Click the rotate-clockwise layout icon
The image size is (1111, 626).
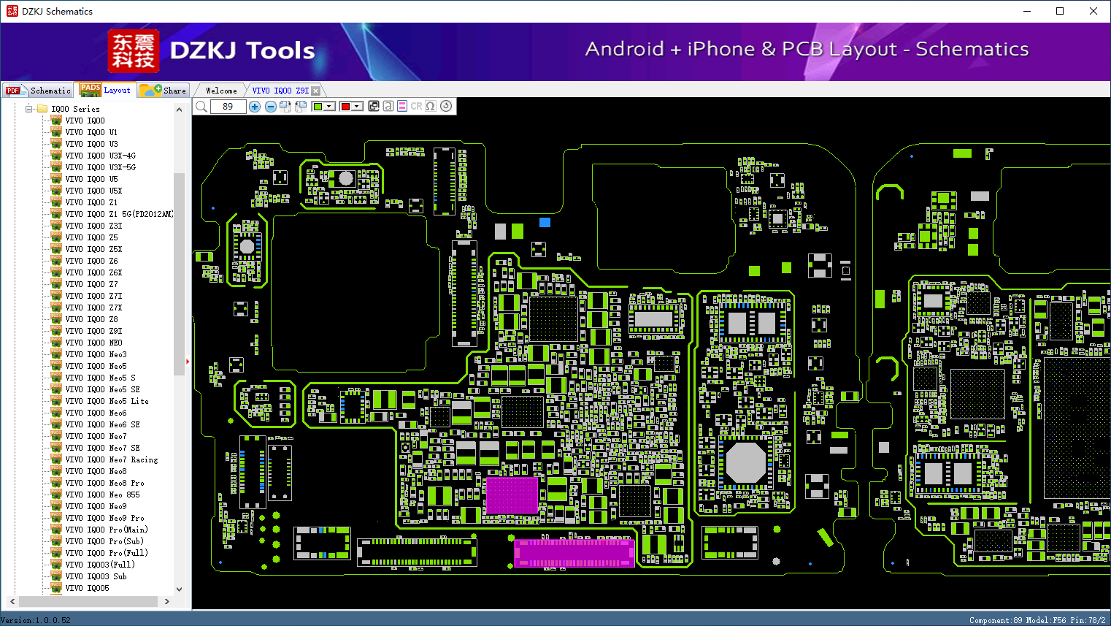(285, 107)
